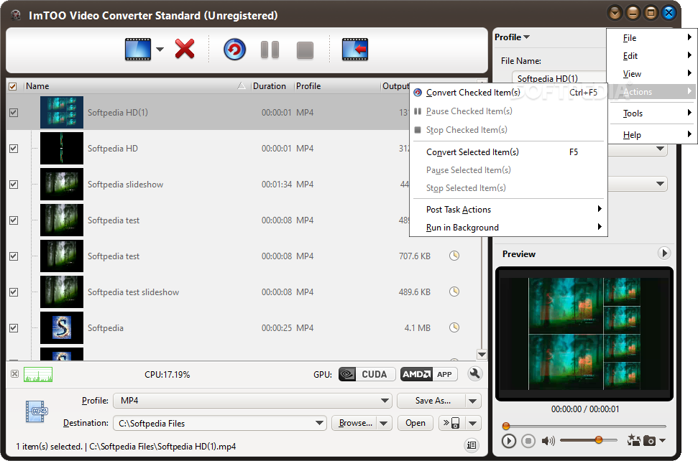The image size is (698, 461).
Task: Close the CPU graph with X icon
Action: pos(14,374)
